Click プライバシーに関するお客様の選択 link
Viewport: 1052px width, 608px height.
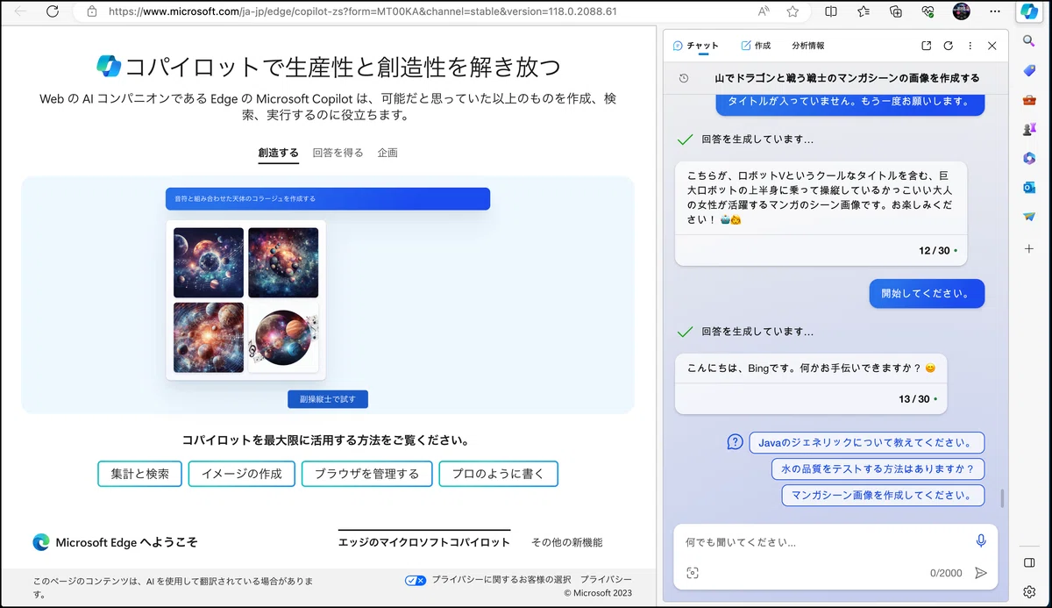click(501, 580)
